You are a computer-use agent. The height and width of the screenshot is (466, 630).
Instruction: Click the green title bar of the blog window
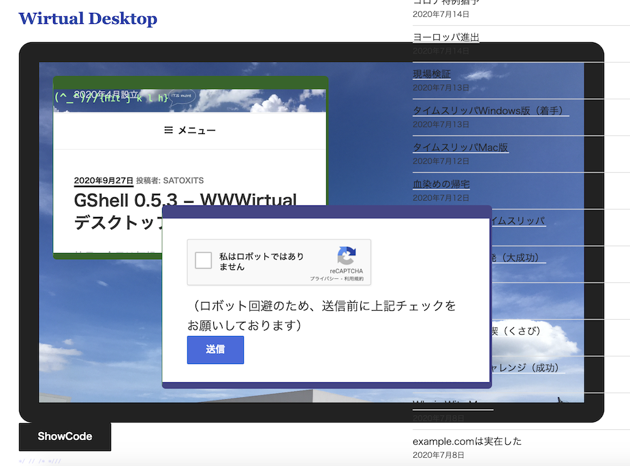190,82
